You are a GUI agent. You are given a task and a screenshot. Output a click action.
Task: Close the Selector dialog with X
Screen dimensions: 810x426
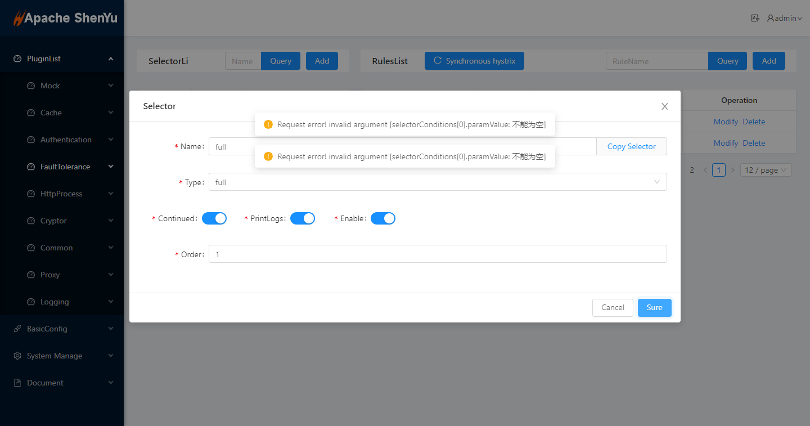pos(665,106)
